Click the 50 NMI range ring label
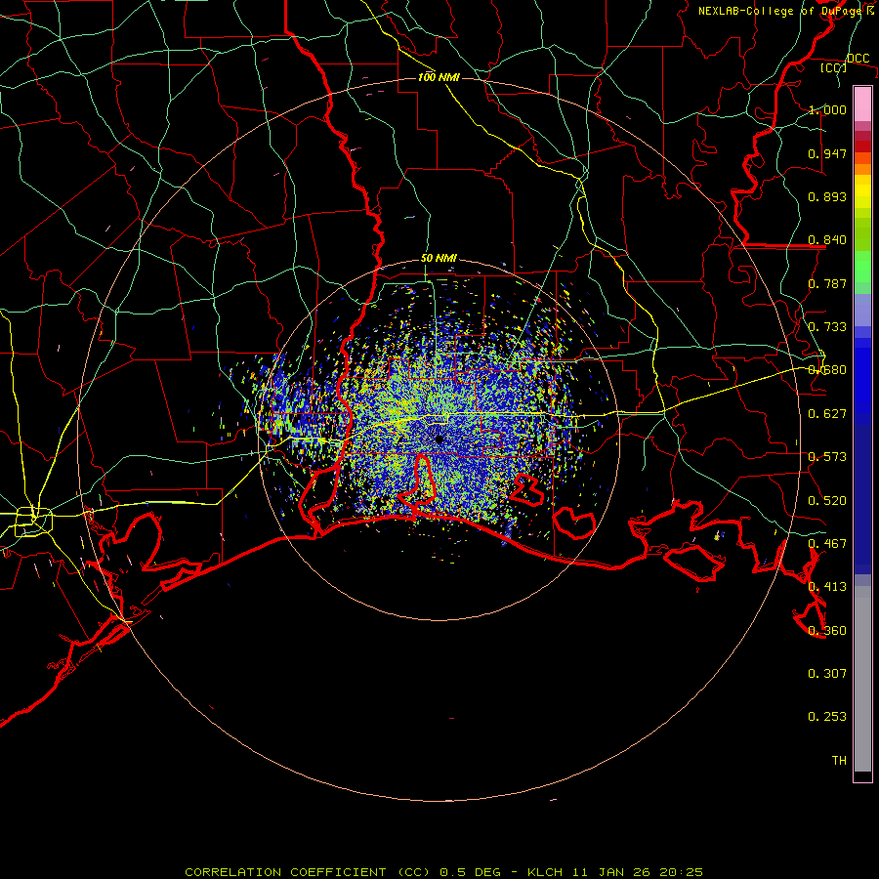 tap(439, 258)
